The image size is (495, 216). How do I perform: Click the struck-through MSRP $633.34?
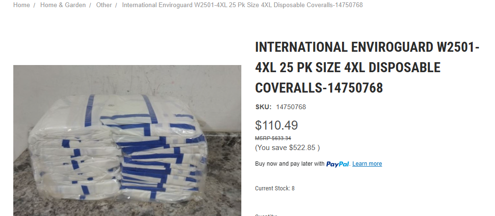click(x=273, y=138)
